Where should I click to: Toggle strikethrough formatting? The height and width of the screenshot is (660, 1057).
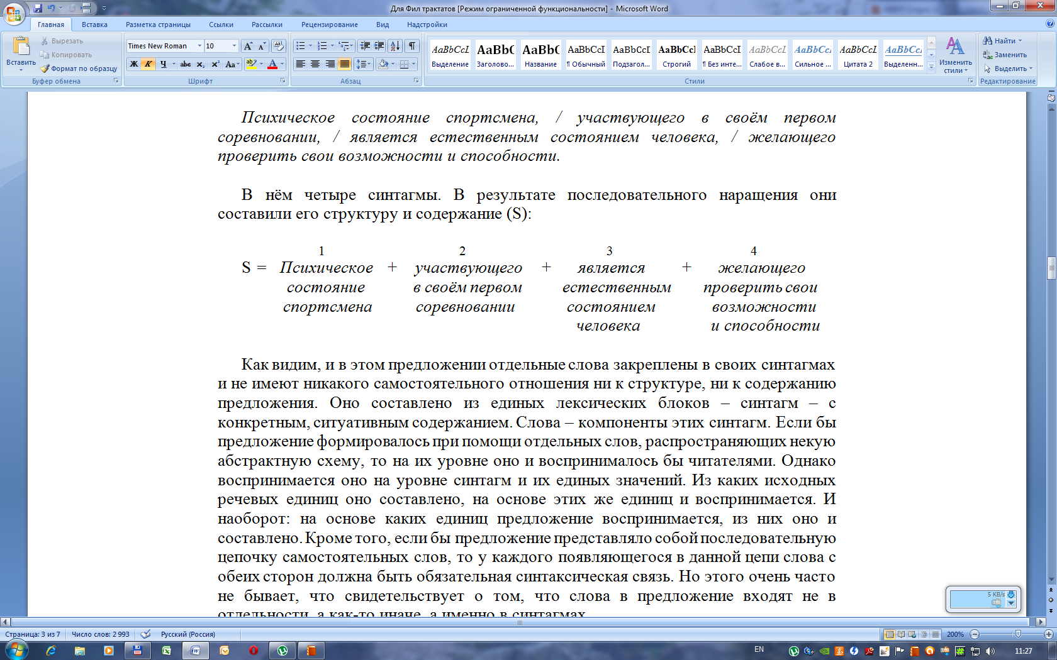[x=186, y=64]
